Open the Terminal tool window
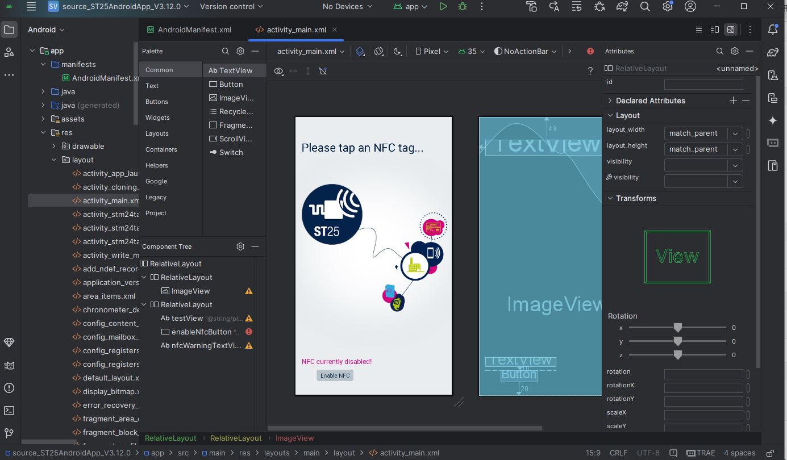The image size is (787, 460). (9, 411)
